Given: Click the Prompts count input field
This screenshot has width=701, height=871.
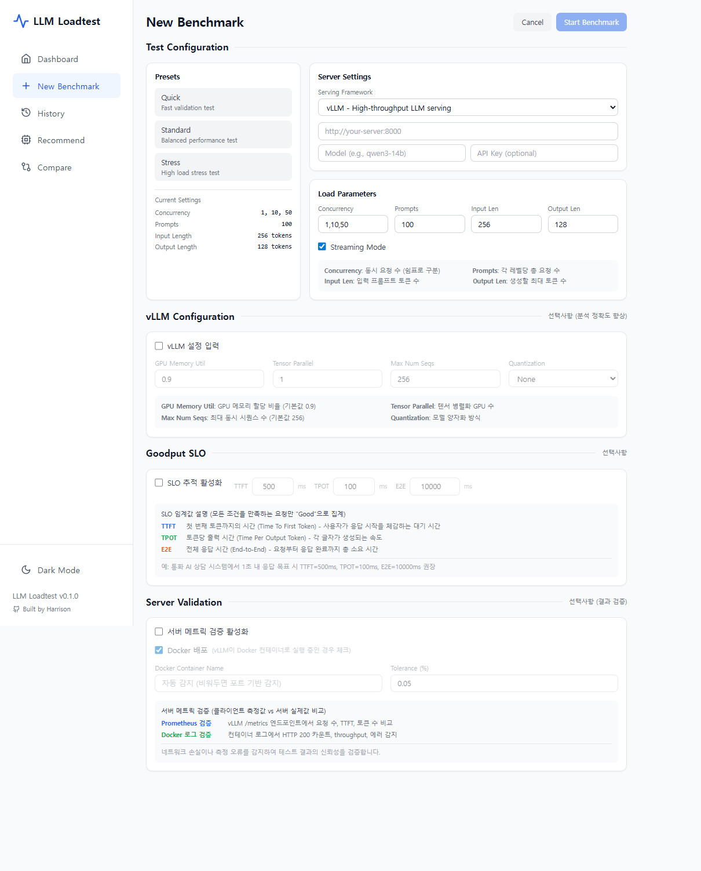Looking at the screenshot, I should tap(430, 224).
